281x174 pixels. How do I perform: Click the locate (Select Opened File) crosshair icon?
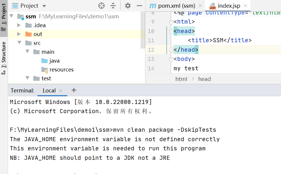point(101,6)
